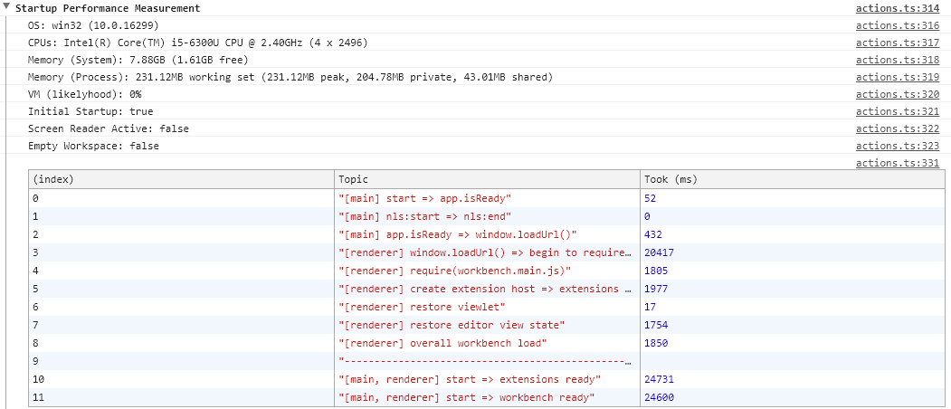Open source link actions.ts:317
Viewport: 951px width, 409px height.
coord(897,43)
